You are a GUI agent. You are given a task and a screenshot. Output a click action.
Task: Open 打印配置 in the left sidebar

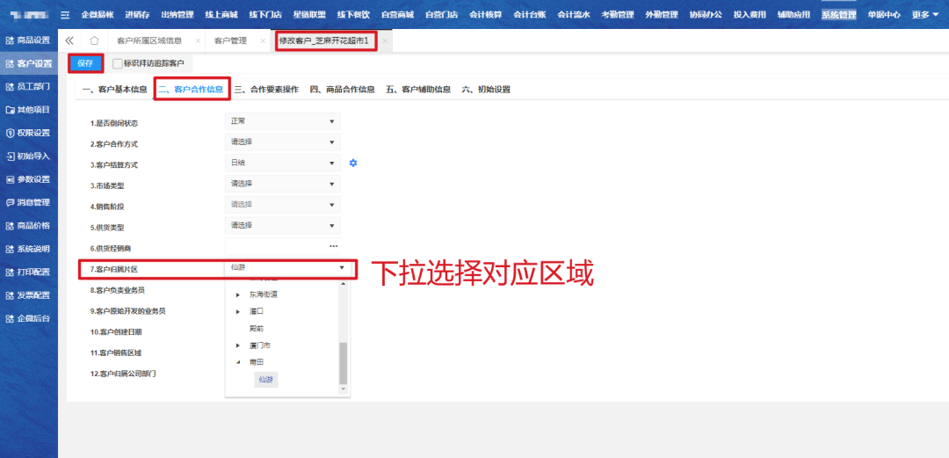pos(28,272)
